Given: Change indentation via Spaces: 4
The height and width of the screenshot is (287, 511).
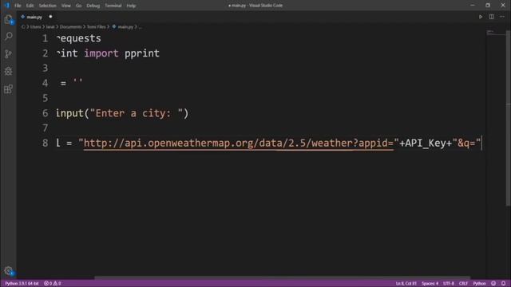Looking at the screenshot, I should (430, 284).
